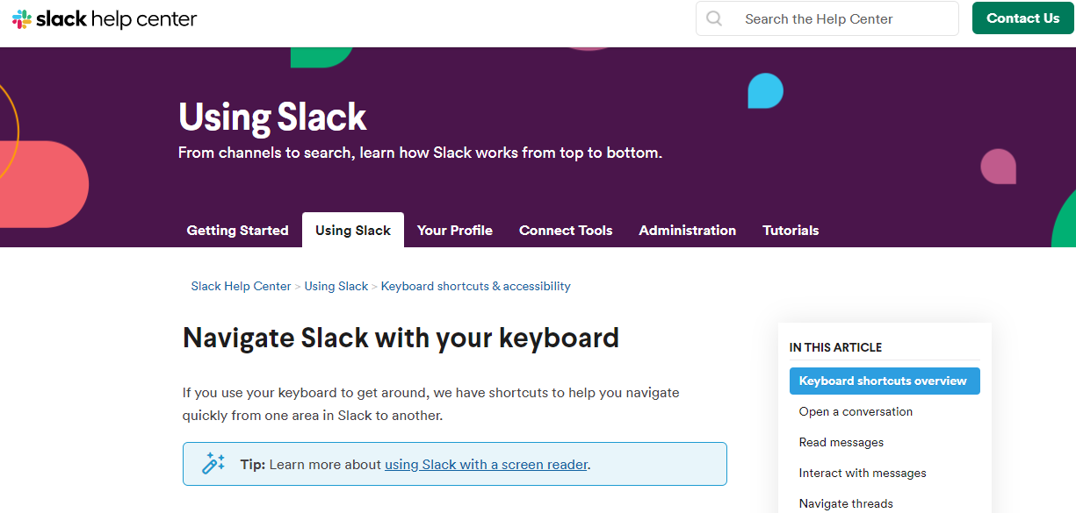
Task: Focus the Search the Help Center field
Action: click(827, 18)
